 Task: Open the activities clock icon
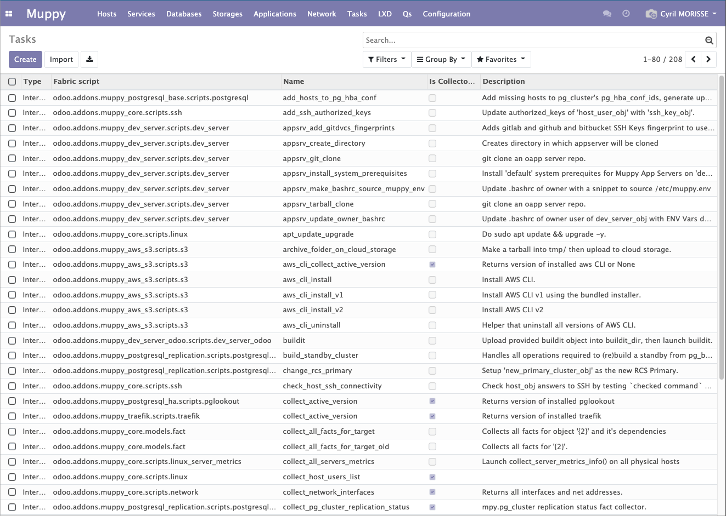(x=626, y=14)
